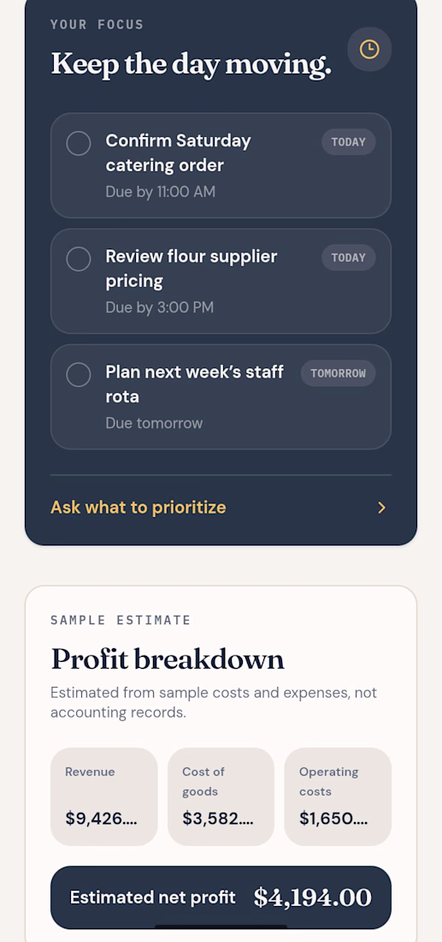This screenshot has width=442, height=942.
Task: Tap the Profit breakdown heading
Action: coord(168,659)
